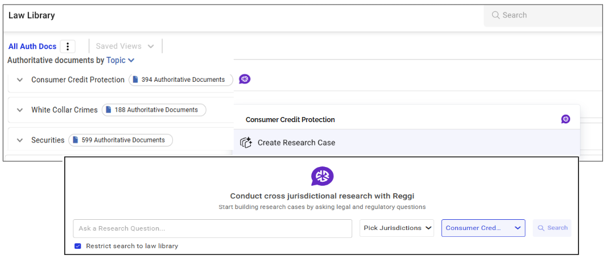Switch to the All Auth Docs tab
Screen dimensions: 607x259
(32, 47)
